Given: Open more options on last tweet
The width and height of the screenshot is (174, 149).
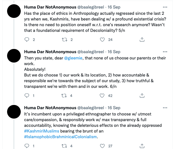Looking at the screenshot, I should pos(165,108).
